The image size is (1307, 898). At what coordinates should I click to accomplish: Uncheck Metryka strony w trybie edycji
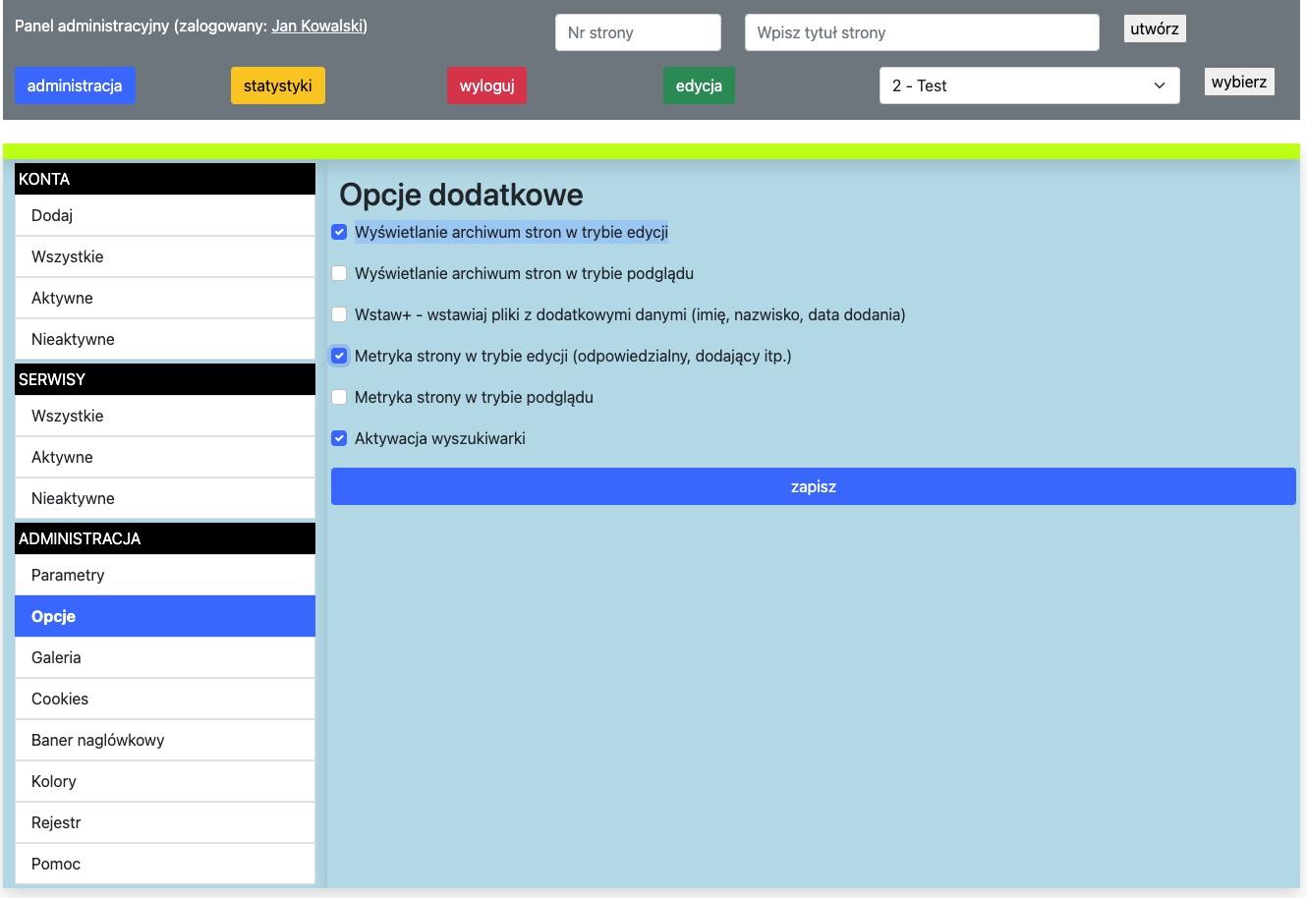pos(339,356)
